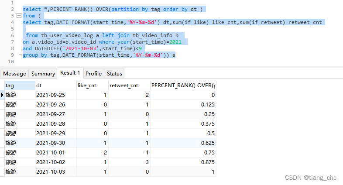The height and width of the screenshot is (185, 343).
Task: Click the PERCENT_RANK() OVER column header
Action: point(183,86)
